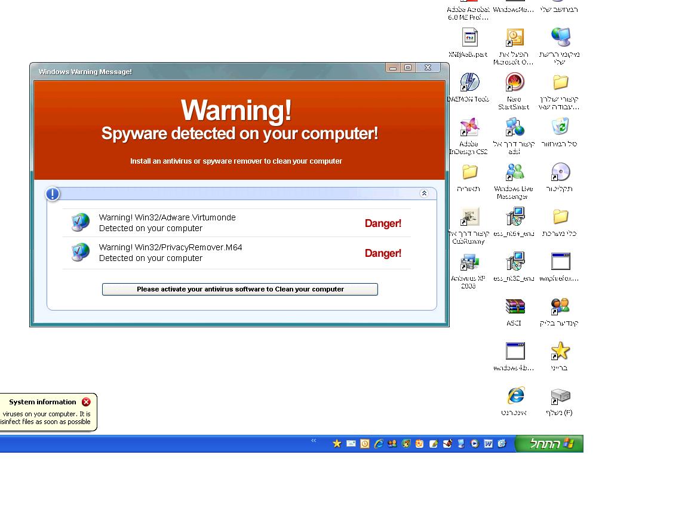
Task: Click the yellow star icon in taskbar
Action: [x=337, y=444]
